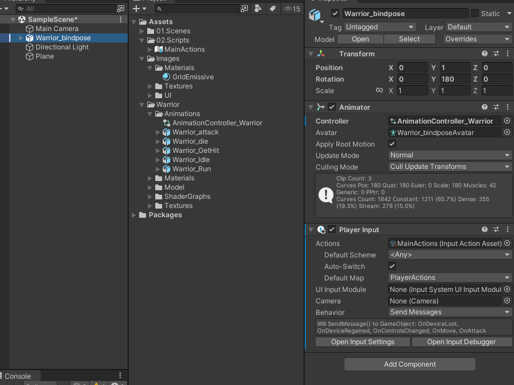Open Animator preset settings icon
Image resolution: width=514 pixels, height=385 pixels.
(x=496, y=107)
